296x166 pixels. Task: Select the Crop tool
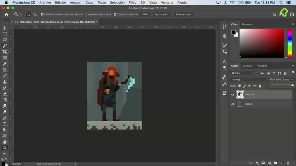(5, 52)
